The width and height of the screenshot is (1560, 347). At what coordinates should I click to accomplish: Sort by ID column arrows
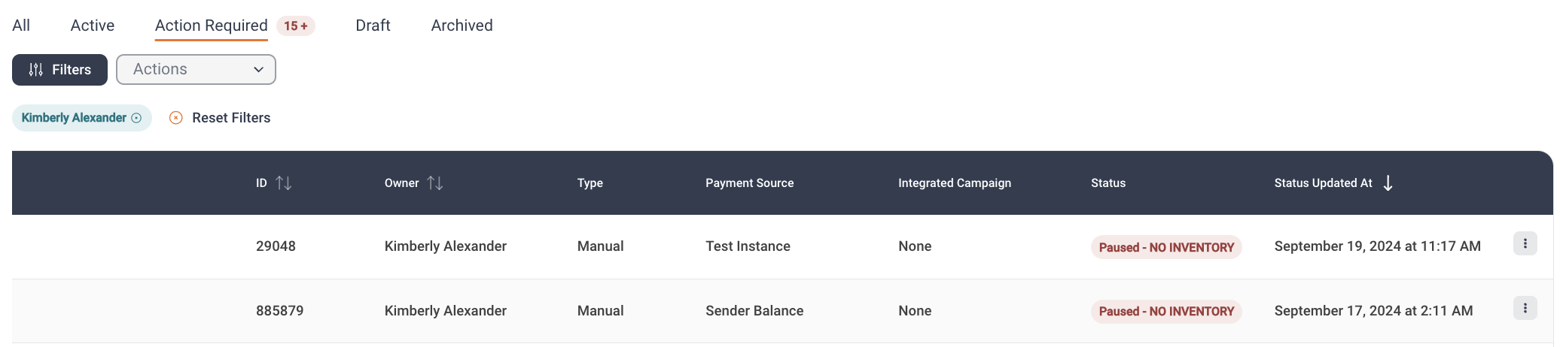pyautogui.click(x=283, y=183)
